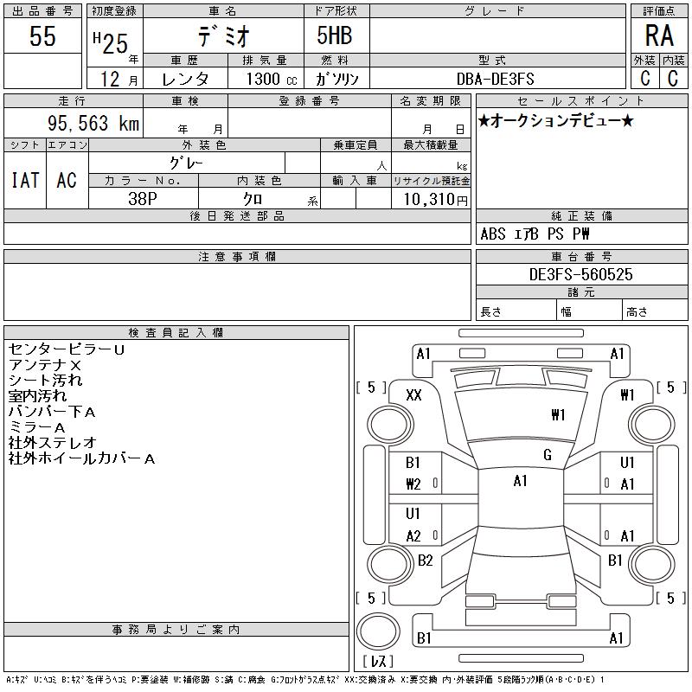Click the A2 scratch marker on diagram
The image size is (692, 692).
pyautogui.click(x=413, y=536)
